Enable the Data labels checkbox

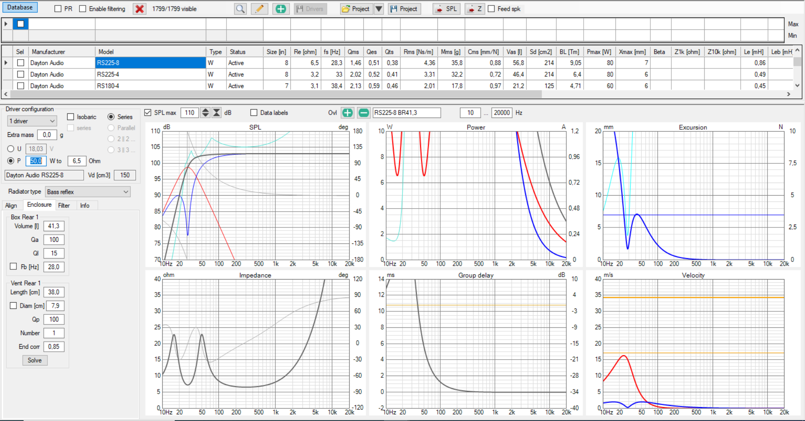pos(254,112)
